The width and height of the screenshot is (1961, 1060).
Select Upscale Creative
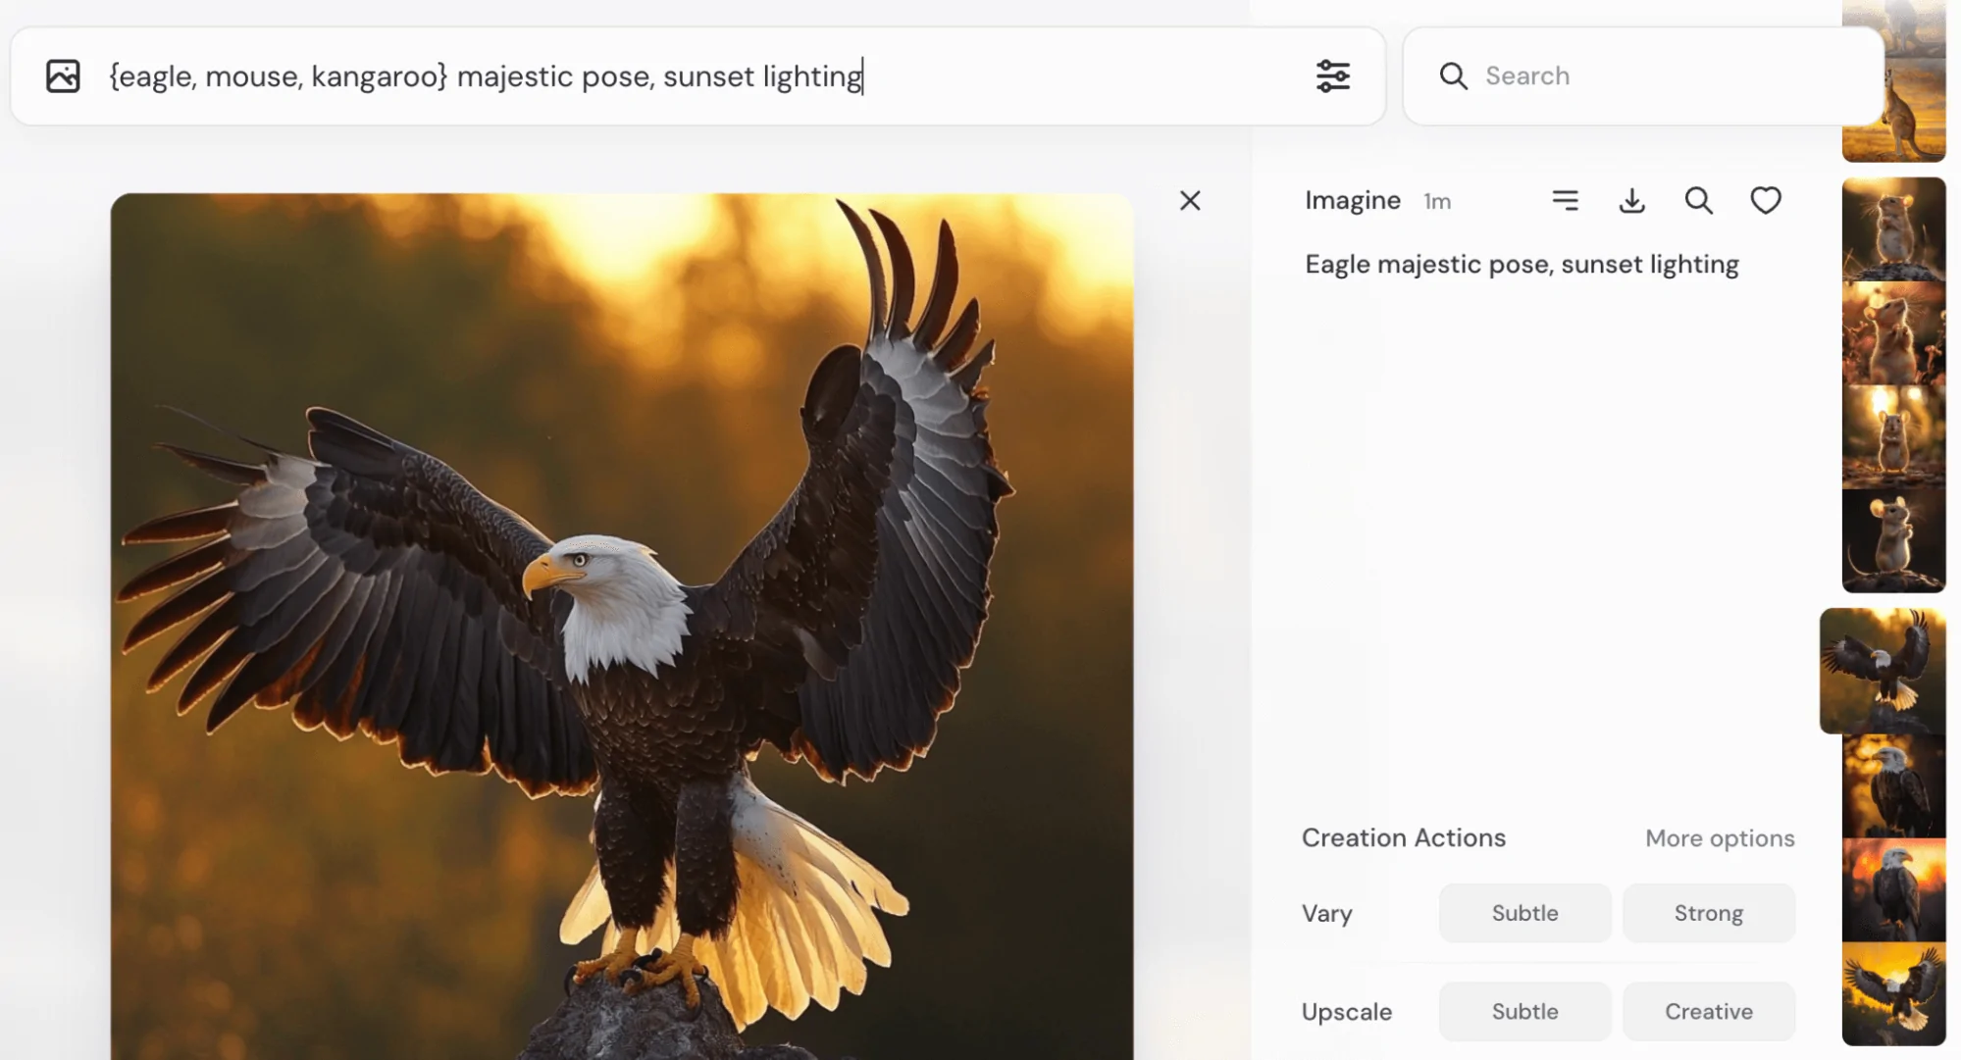tap(1709, 1011)
